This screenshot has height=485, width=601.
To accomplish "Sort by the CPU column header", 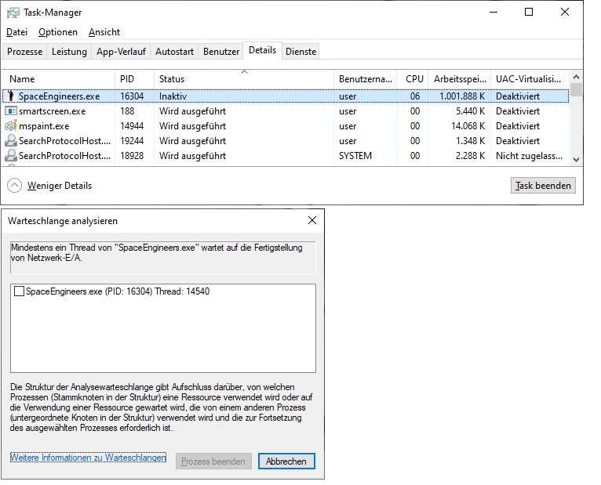I will click(413, 79).
